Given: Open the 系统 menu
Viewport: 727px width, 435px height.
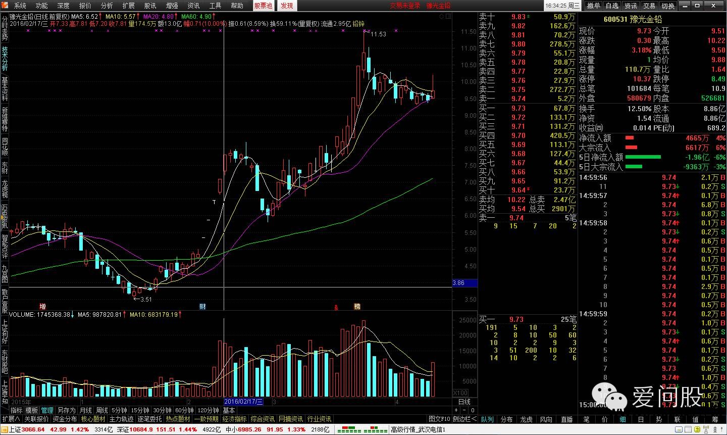Looking at the screenshot, I should (x=20, y=6).
